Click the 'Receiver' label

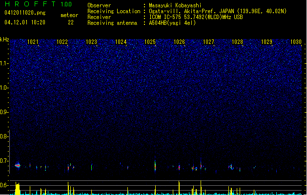pyautogui.click(x=99, y=17)
